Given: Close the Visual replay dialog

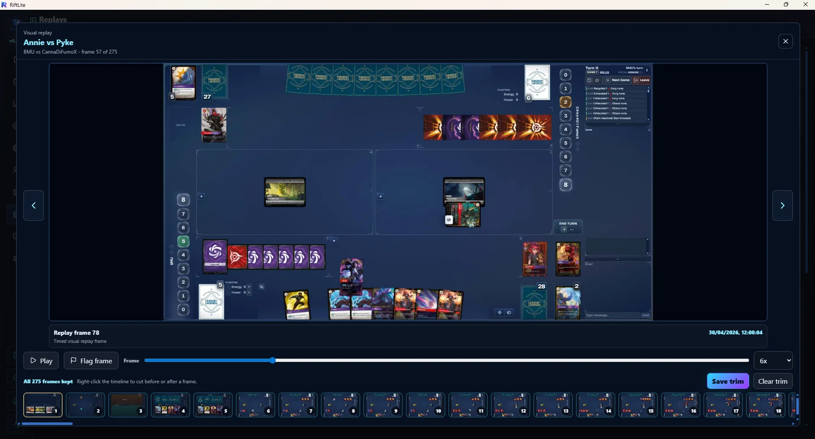Looking at the screenshot, I should click(x=786, y=41).
